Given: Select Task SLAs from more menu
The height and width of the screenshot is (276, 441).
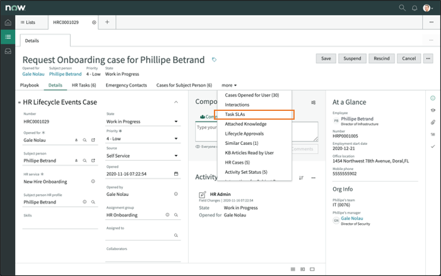Looking at the screenshot, I should [x=254, y=114].
